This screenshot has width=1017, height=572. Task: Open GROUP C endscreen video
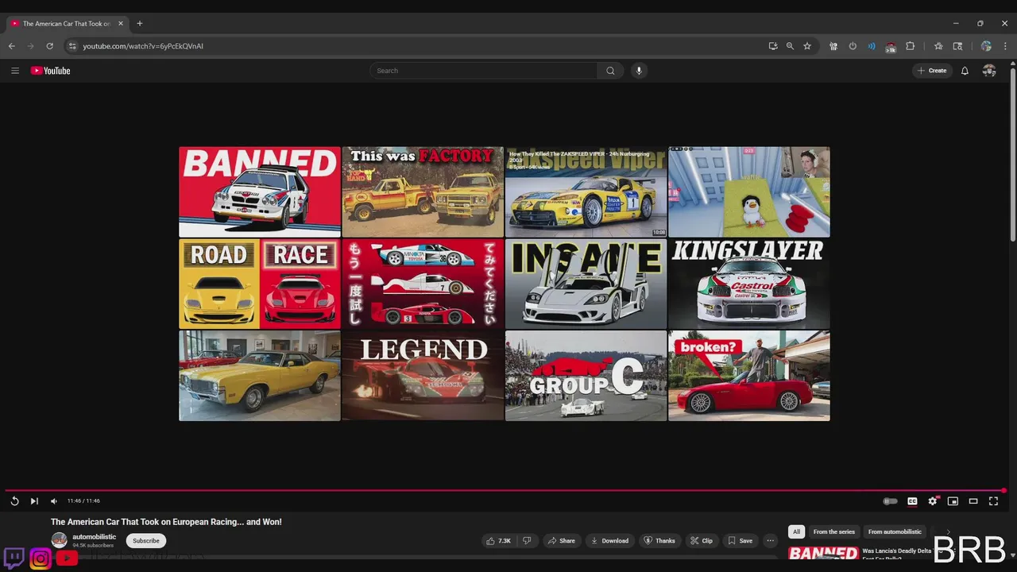586,376
